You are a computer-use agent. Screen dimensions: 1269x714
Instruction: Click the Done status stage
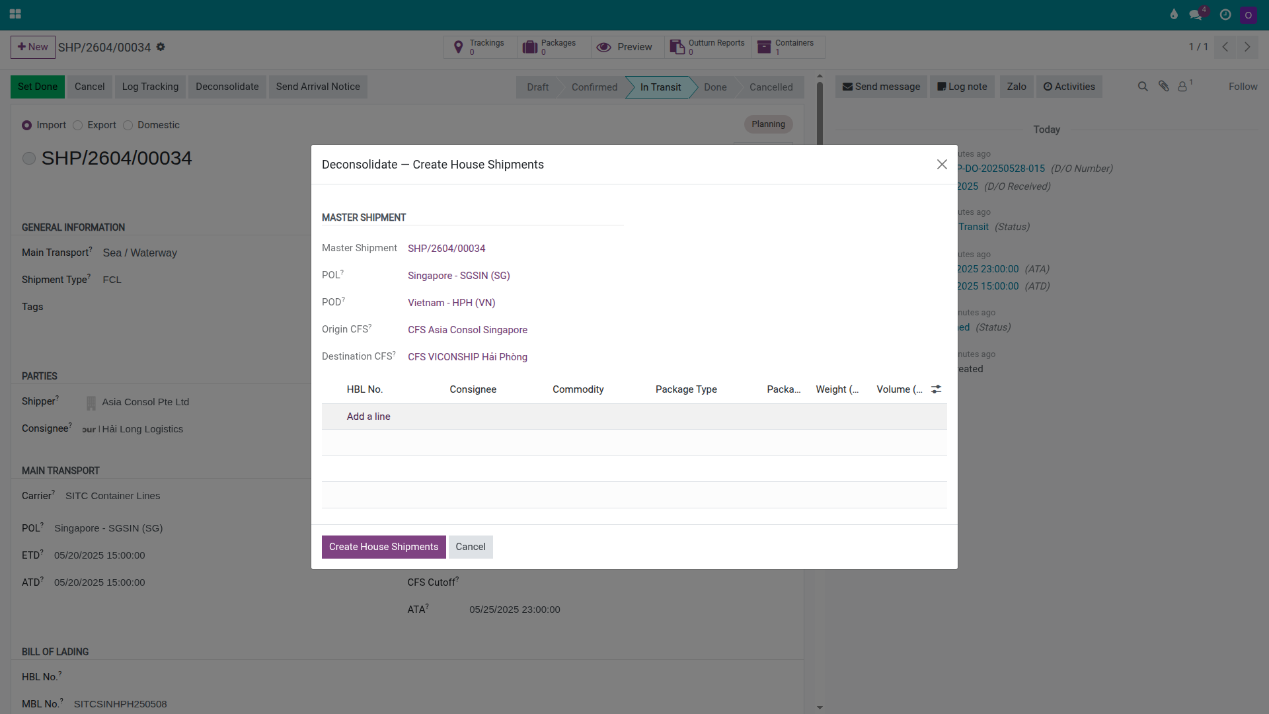click(715, 87)
